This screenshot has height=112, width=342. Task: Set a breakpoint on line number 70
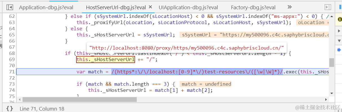click(12, 66)
